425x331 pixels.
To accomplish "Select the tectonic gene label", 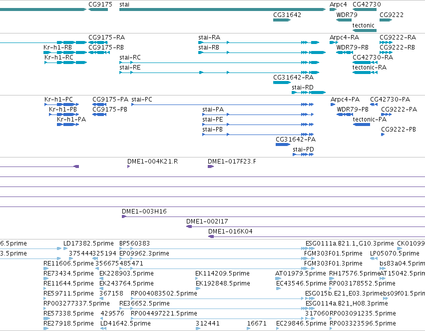I will pos(363,25).
